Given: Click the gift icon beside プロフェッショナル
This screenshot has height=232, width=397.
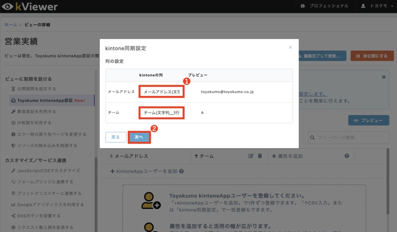Looking at the screenshot, I should tap(303, 6).
